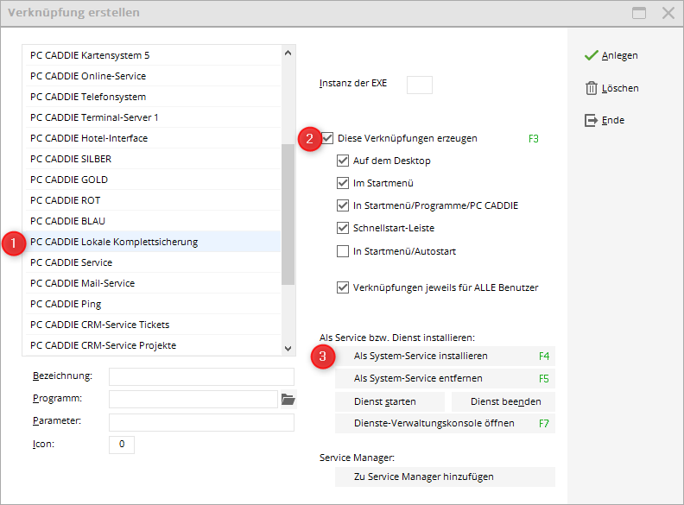Toggle Diese Verknüpfungen erzeugen checkbox
The image size is (684, 505).
pos(327,138)
